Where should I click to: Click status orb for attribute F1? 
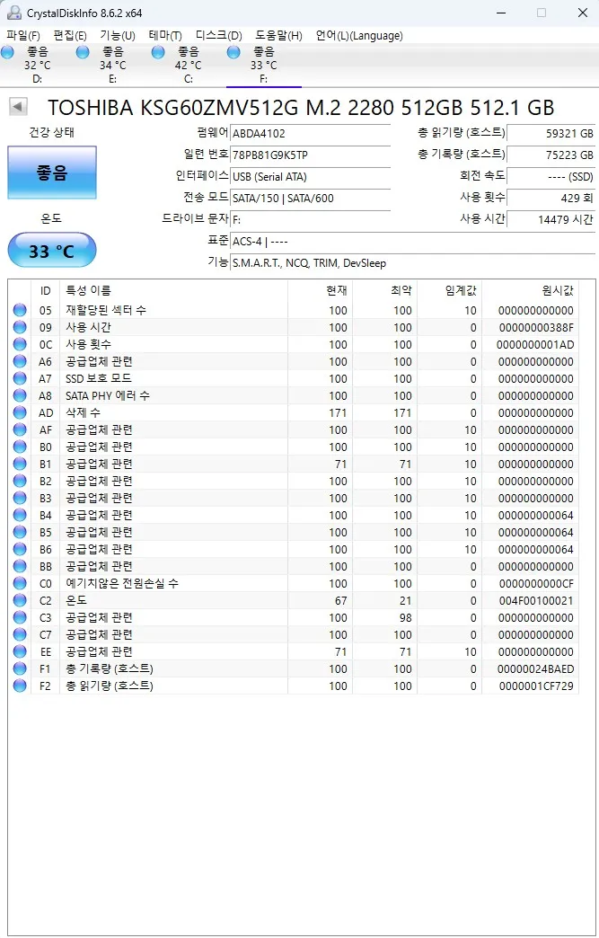20,668
